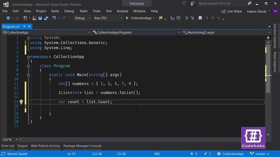Open the Send Feedback icon
This screenshot has width=280, height=157.
click(192, 3)
